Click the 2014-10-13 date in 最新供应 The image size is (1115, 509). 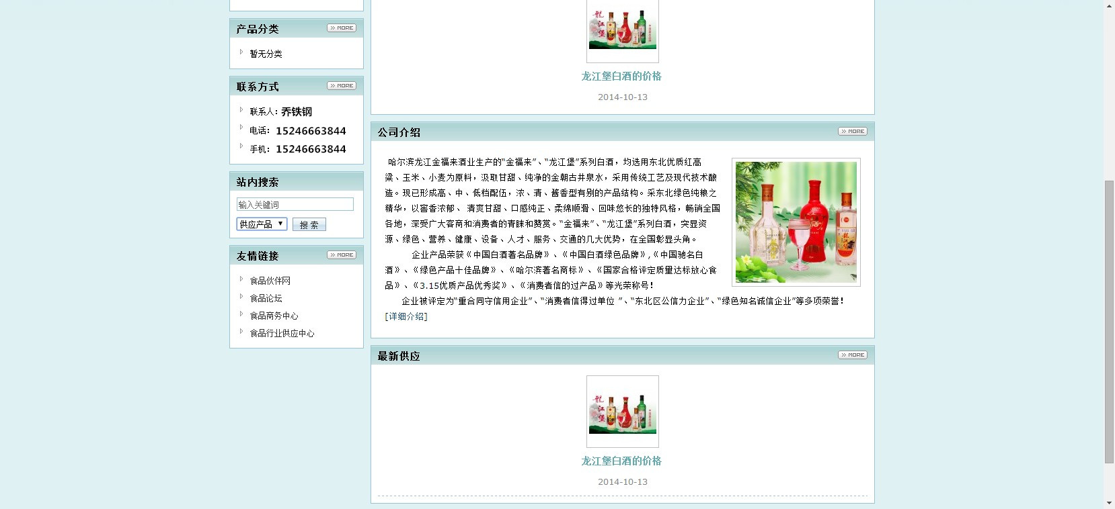(623, 482)
